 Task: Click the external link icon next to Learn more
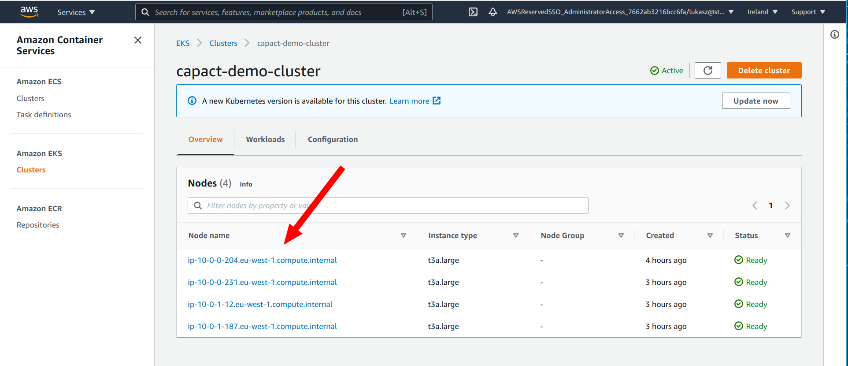click(437, 101)
